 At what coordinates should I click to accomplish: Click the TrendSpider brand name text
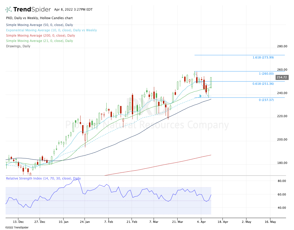32,9
